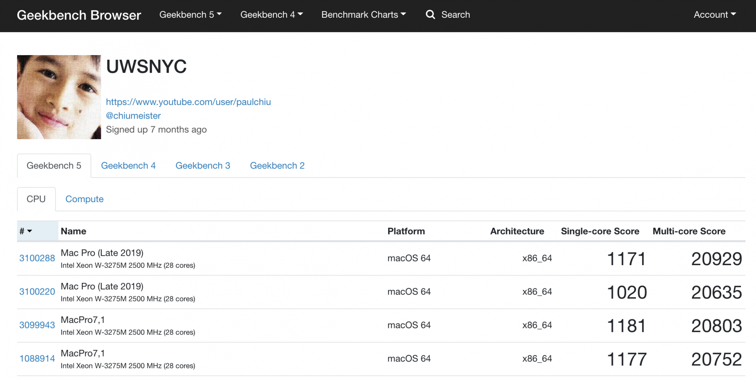Show the Compute benchmark results tab
756x380 pixels.
(x=84, y=199)
